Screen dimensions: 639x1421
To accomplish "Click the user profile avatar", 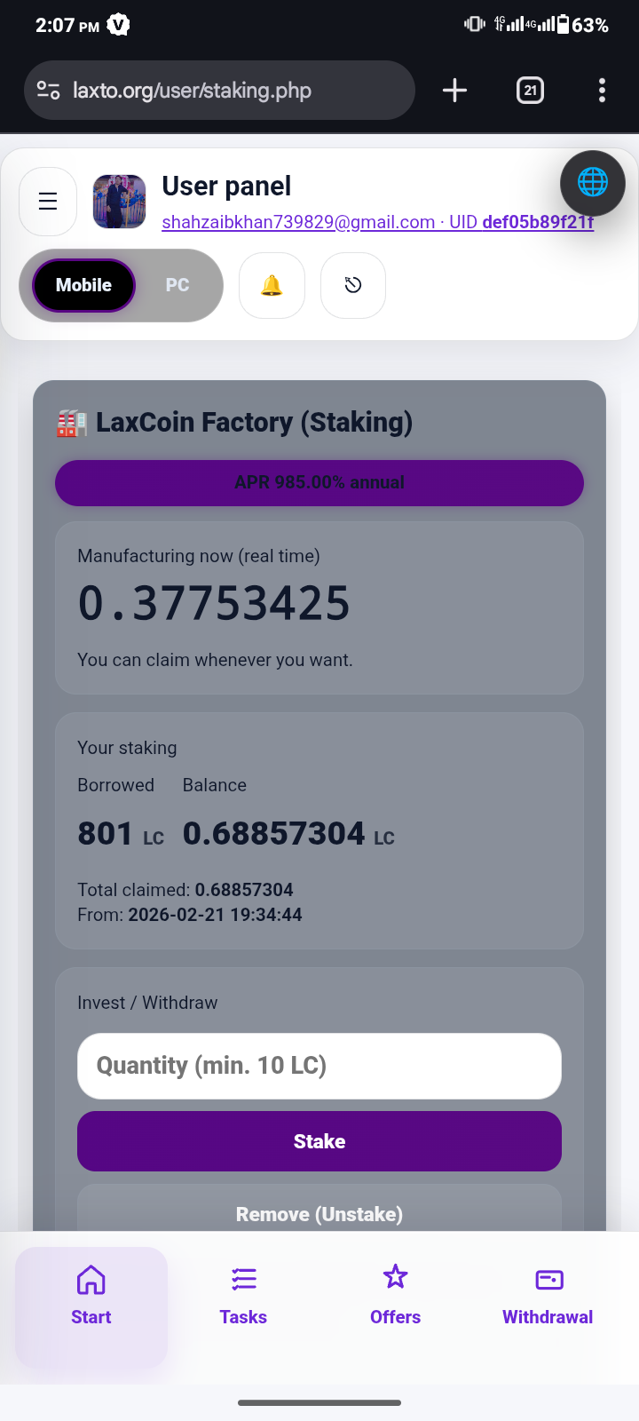I will (120, 202).
